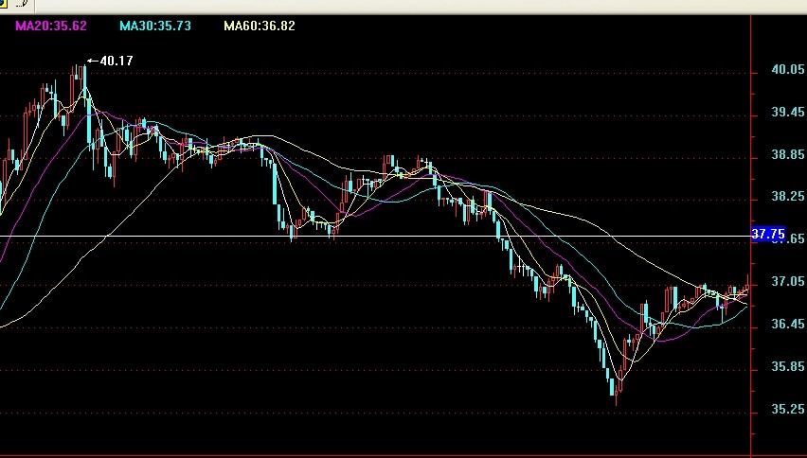807x458 pixels.
Task: Click the 35.25 price axis label
Action: pos(787,410)
